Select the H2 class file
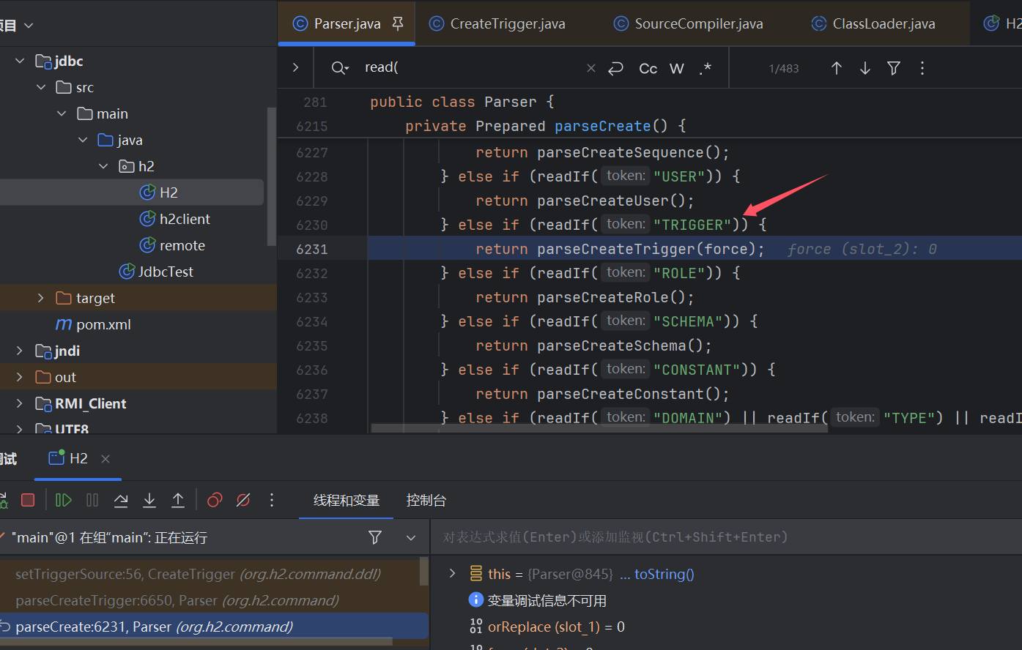Image resolution: width=1022 pixels, height=650 pixels. [132, 193]
